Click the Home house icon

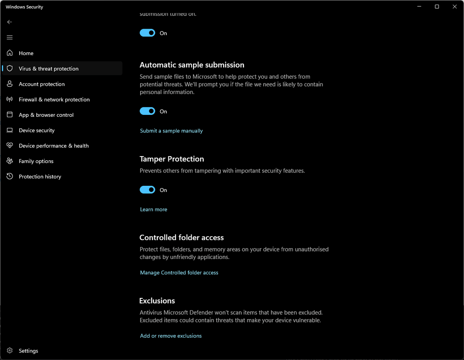coord(10,53)
